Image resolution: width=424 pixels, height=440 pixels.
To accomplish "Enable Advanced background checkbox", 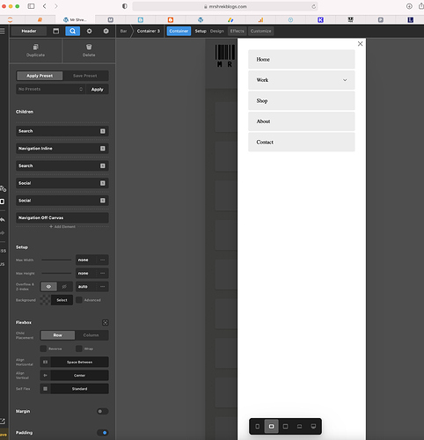I will (79, 300).
